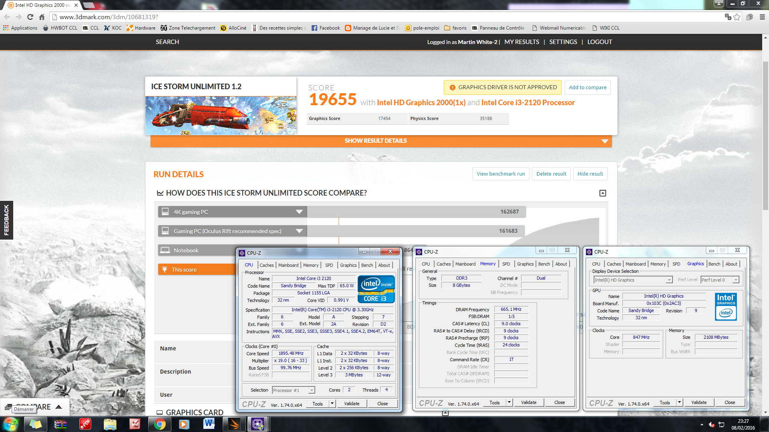Click the Delete result button
Image resolution: width=769 pixels, height=432 pixels.
(x=551, y=174)
